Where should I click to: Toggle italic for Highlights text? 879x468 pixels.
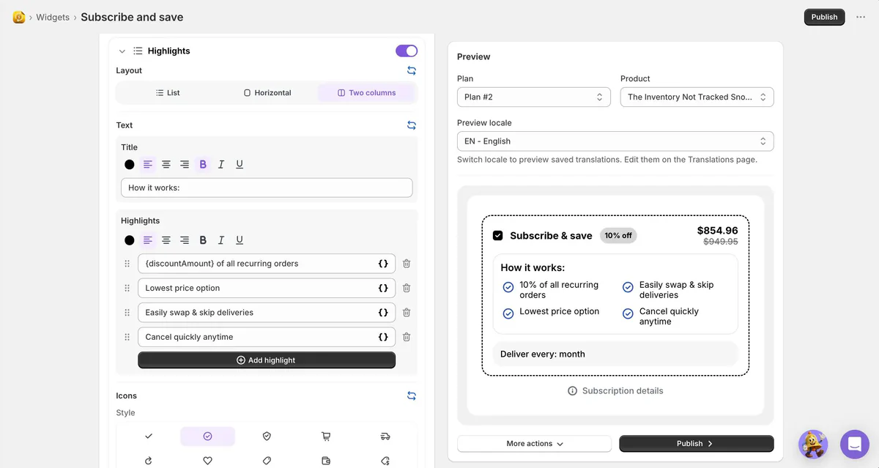tap(221, 240)
